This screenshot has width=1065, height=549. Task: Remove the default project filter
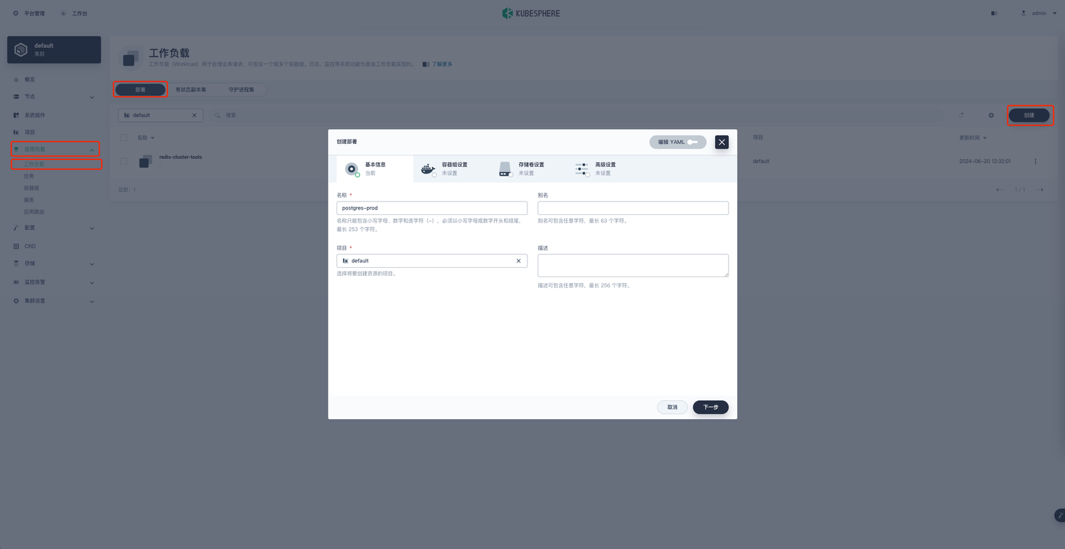194,116
